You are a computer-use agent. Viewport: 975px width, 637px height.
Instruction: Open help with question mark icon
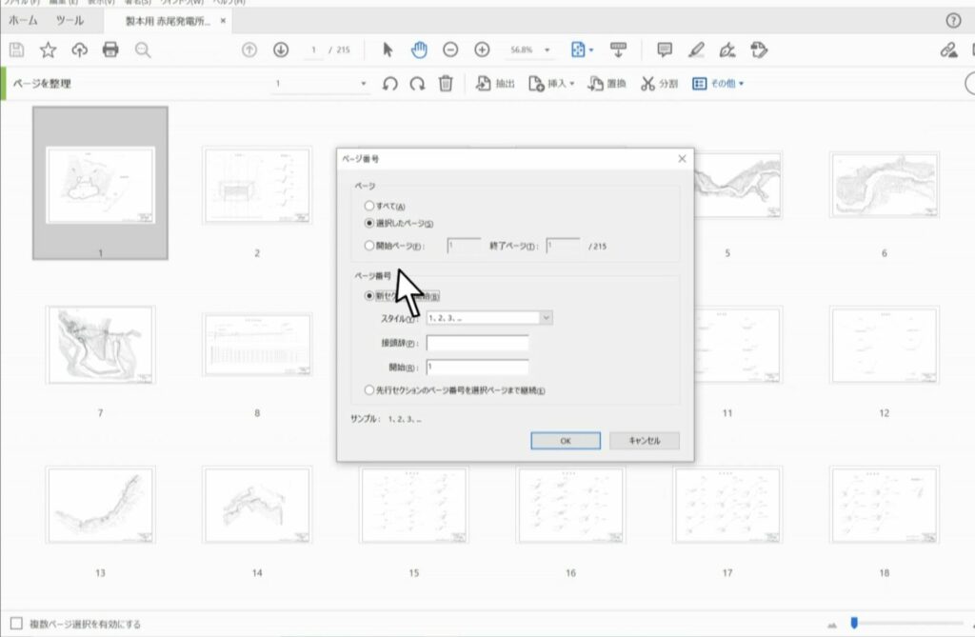(x=953, y=21)
